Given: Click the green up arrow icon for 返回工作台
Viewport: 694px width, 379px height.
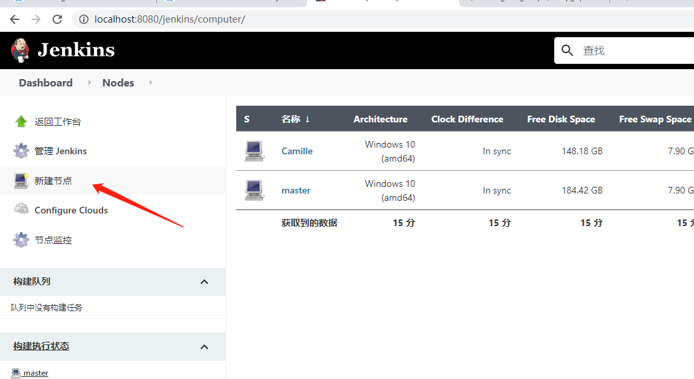Looking at the screenshot, I should click(x=21, y=121).
